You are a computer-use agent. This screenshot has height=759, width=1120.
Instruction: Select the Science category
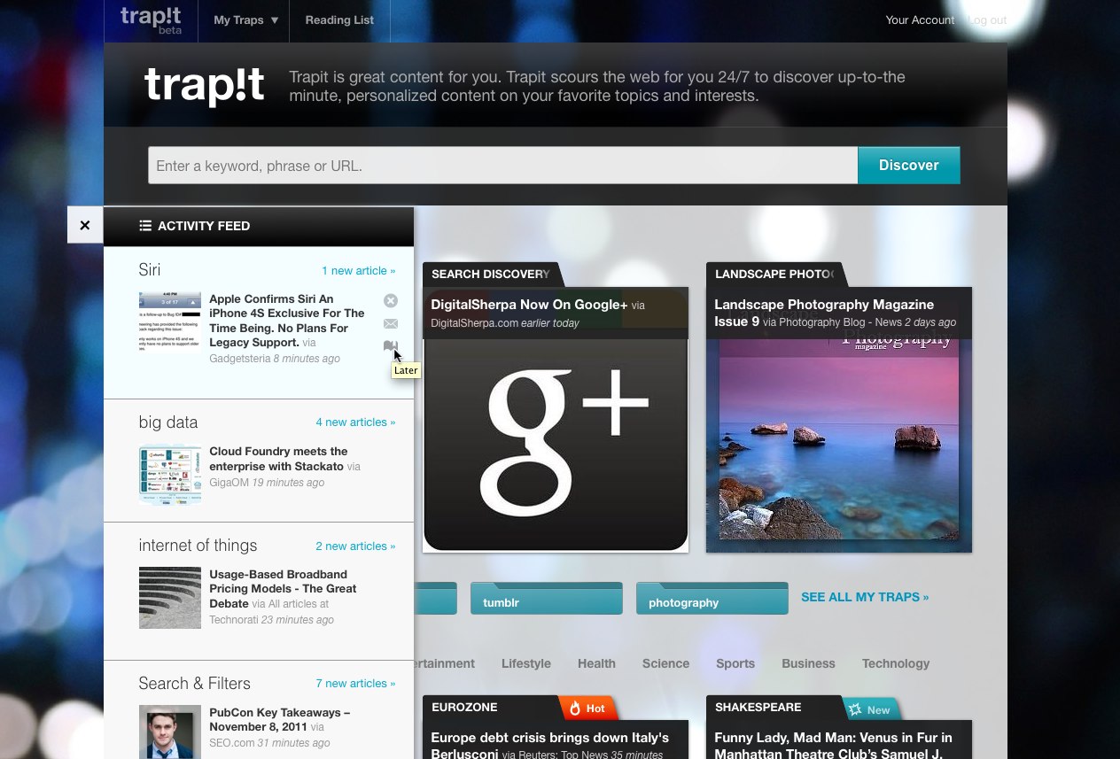[665, 663]
